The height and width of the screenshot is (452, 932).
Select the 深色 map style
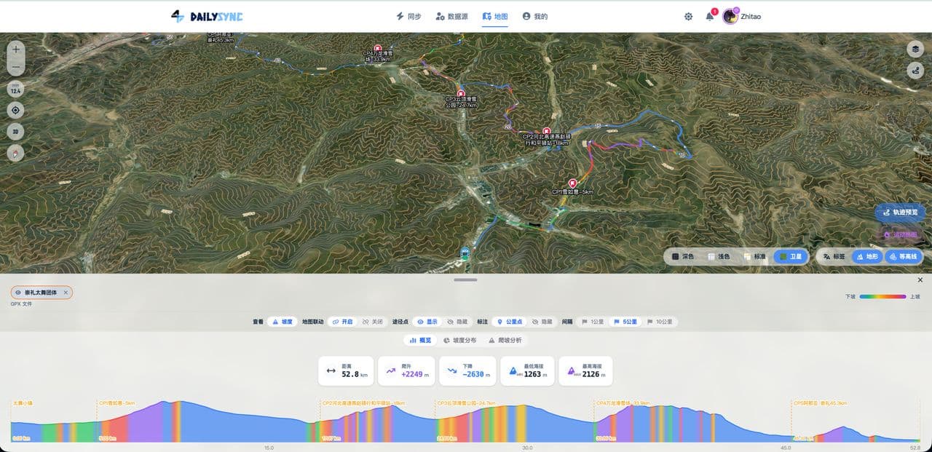coord(683,257)
